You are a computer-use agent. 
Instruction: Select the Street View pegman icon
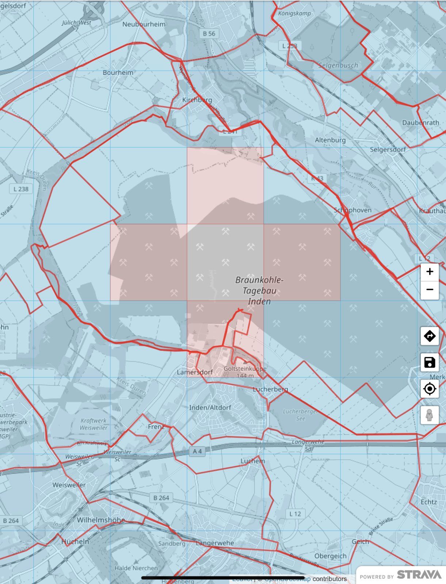pos(430,415)
